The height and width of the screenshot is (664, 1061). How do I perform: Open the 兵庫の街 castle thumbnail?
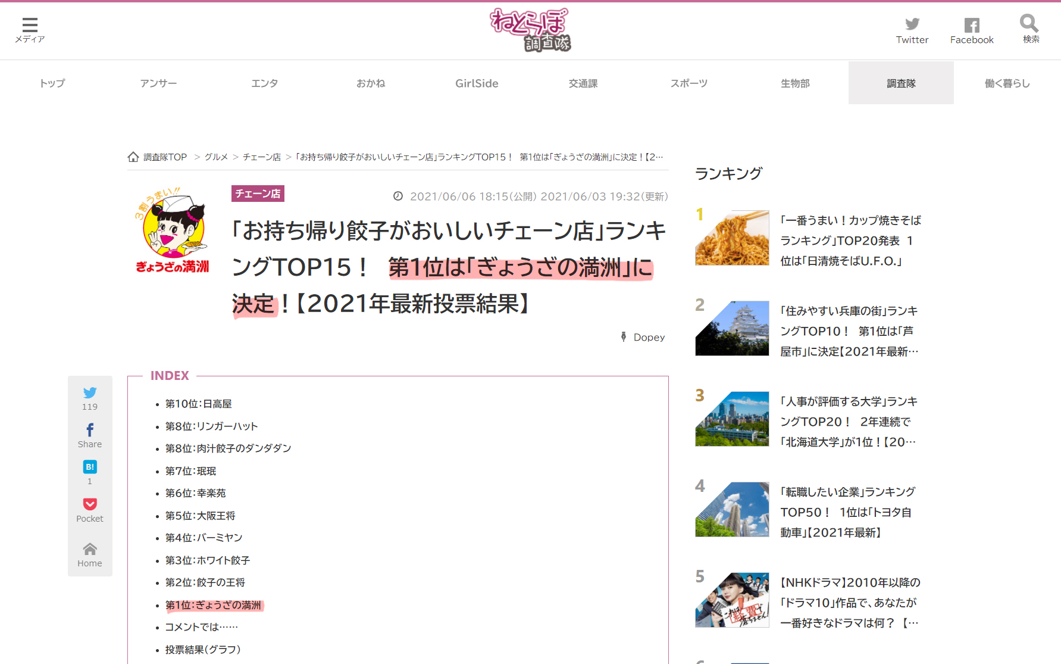pyautogui.click(x=732, y=328)
